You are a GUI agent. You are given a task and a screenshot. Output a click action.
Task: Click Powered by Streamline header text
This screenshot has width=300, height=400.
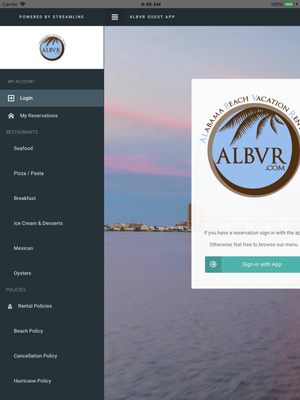52,17
